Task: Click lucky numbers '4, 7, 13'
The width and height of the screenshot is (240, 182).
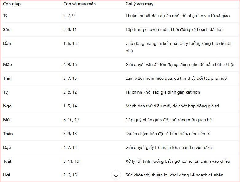Action: pos(70,147)
